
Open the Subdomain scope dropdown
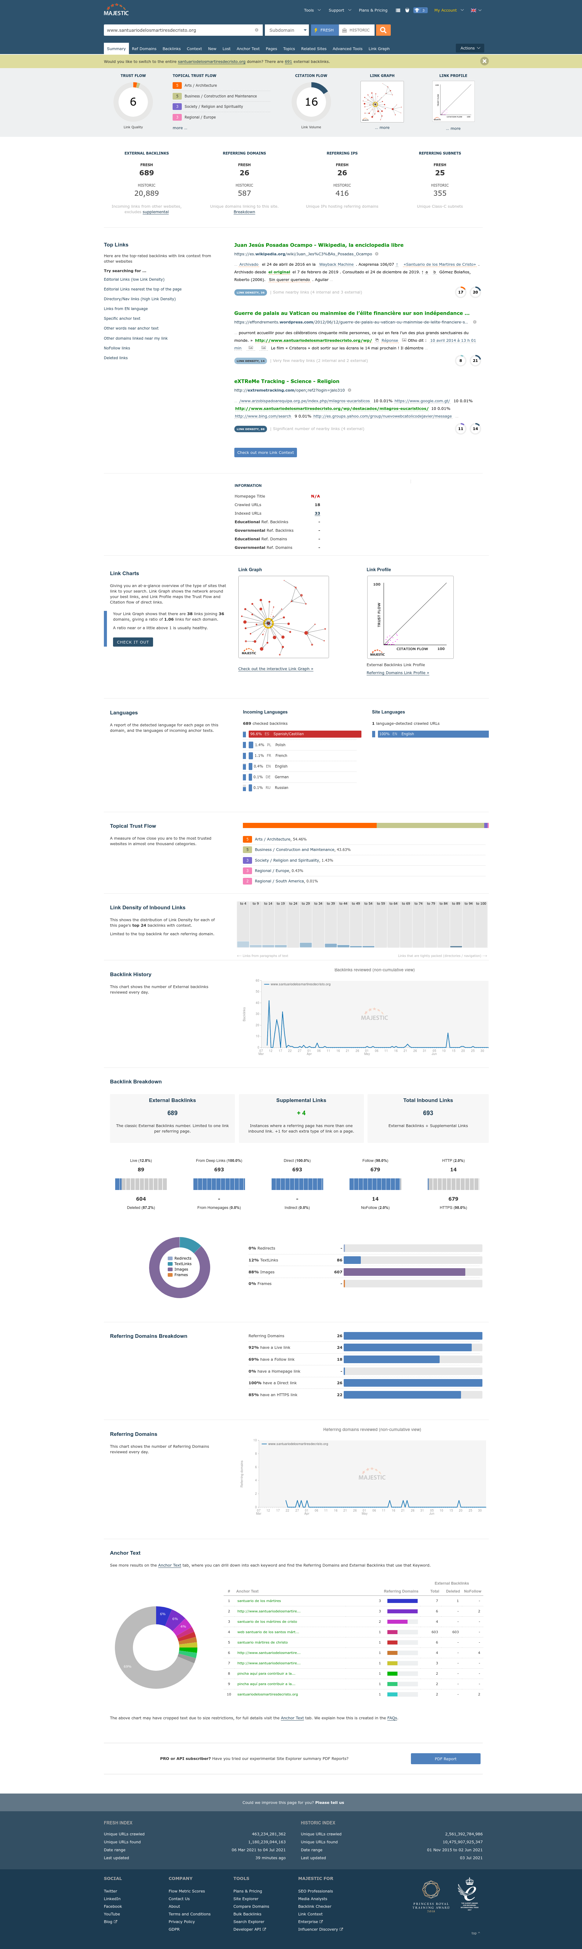(x=287, y=30)
